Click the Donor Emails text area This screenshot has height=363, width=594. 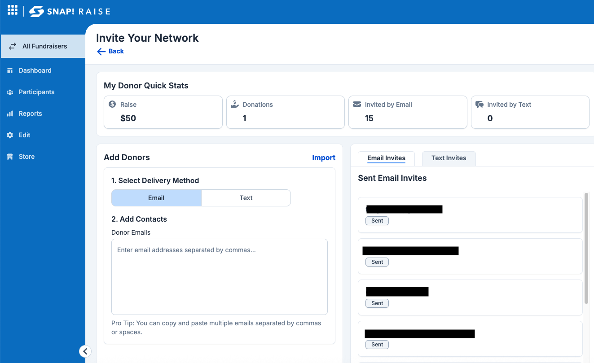pyautogui.click(x=220, y=277)
